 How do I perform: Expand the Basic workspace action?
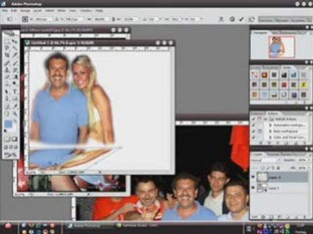(x=271, y=131)
